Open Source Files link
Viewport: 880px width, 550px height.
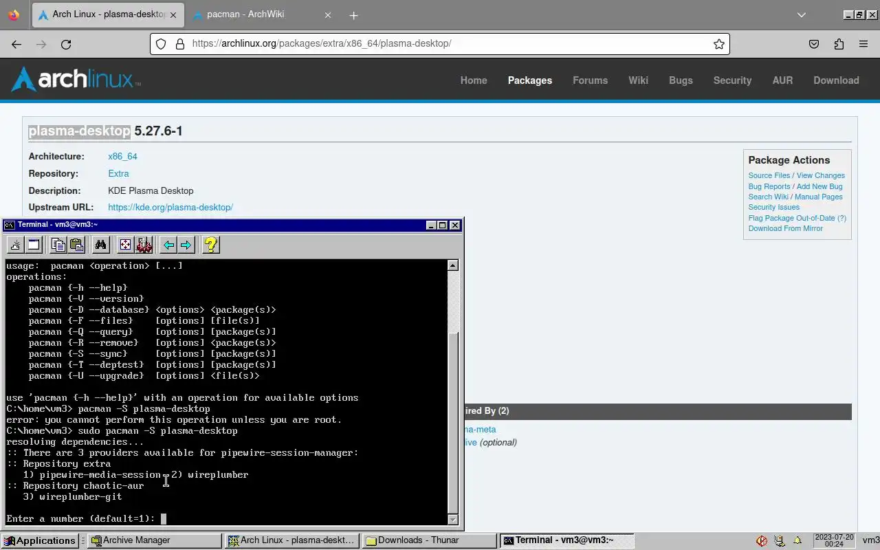point(769,175)
